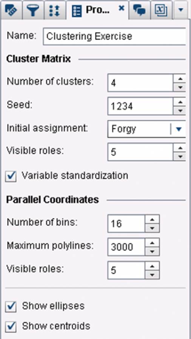
Task: Increase Cluster Matrix Visible roles value
Action: (180, 148)
